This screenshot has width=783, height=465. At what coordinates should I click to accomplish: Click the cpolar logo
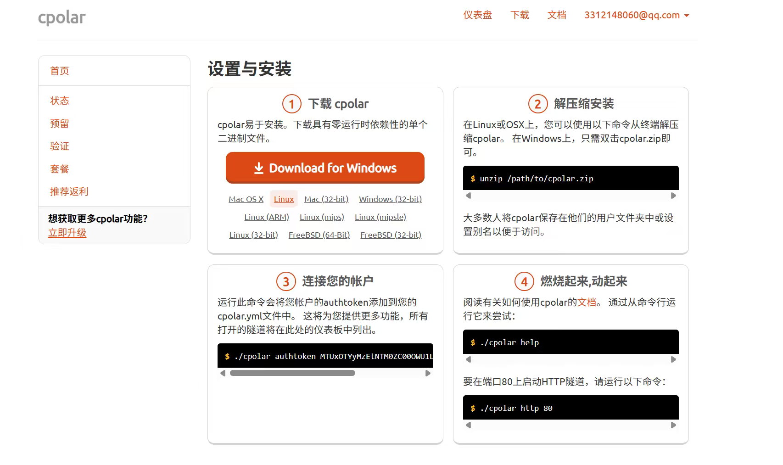(62, 17)
